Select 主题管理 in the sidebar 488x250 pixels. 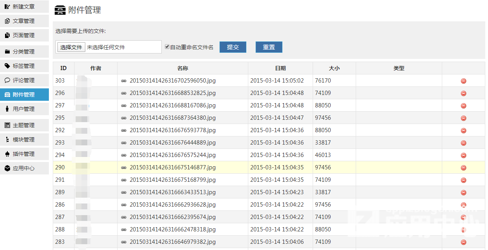(24, 125)
